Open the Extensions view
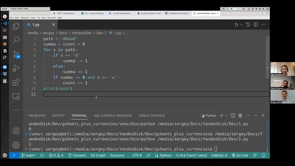Screen dimensions: 295x166 16,82
